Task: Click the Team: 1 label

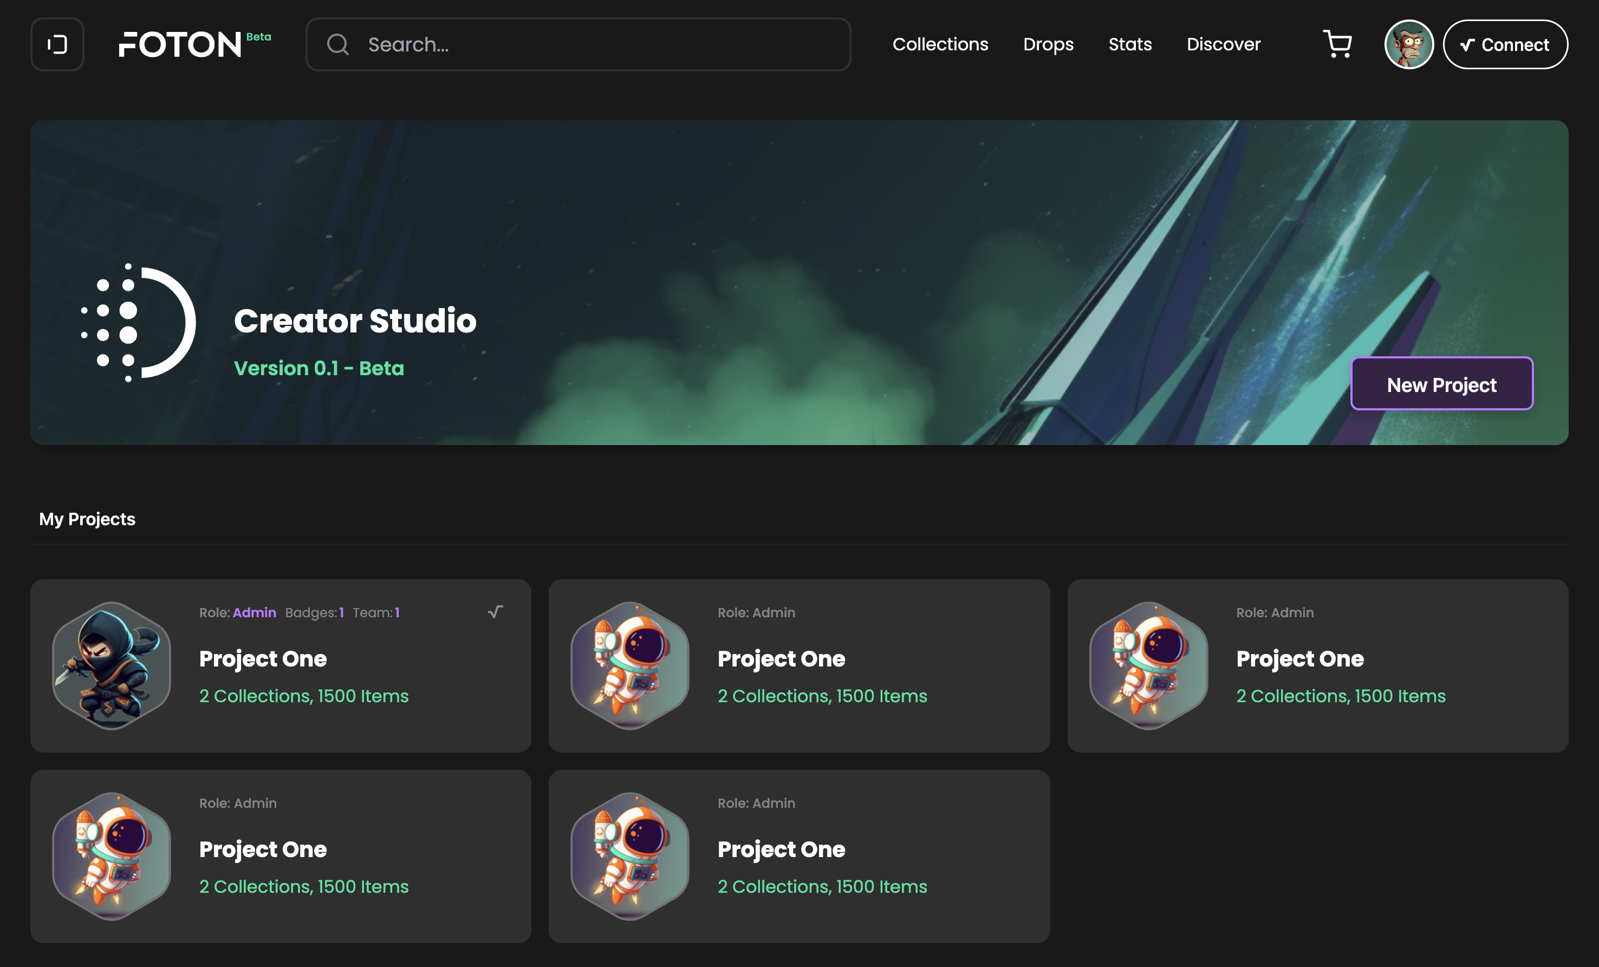Action: coord(376,612)
